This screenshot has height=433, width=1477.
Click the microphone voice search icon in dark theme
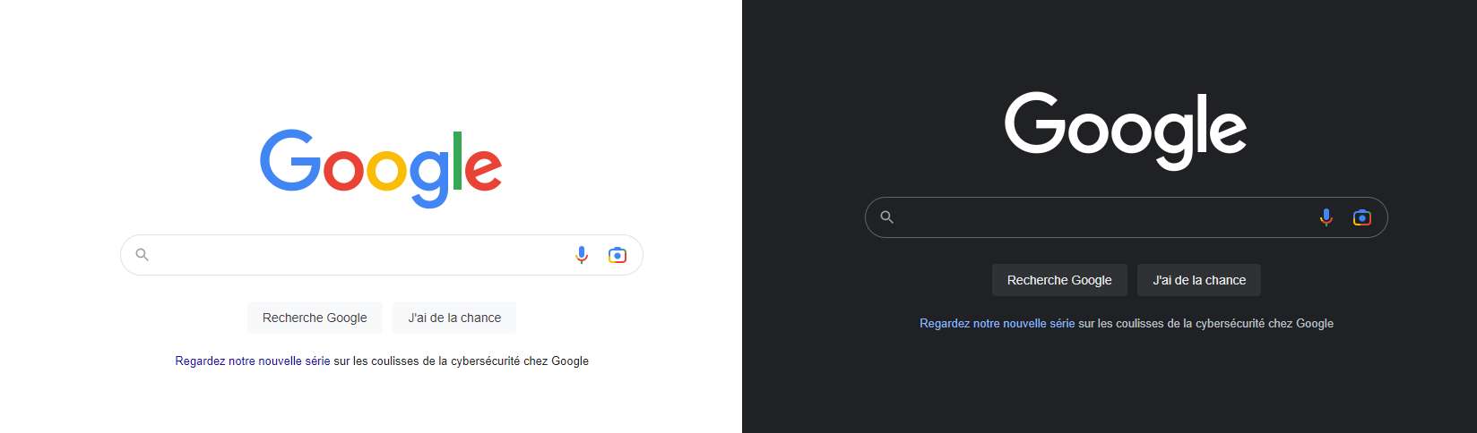pos(1326,217)
